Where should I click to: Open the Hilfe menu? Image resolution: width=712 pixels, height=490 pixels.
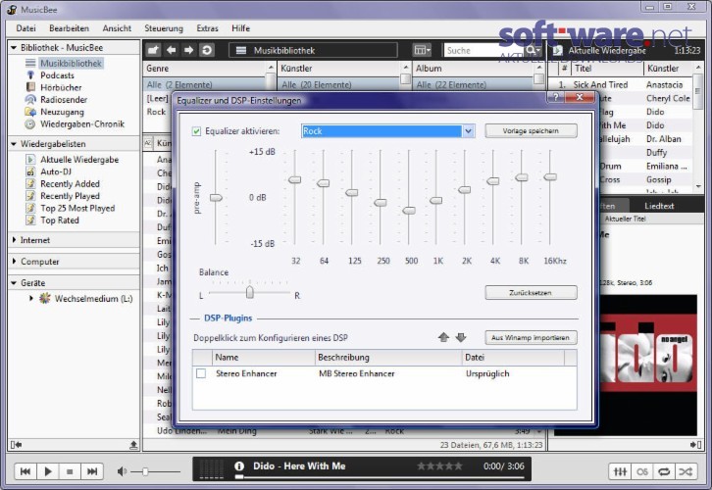(240, 28)
